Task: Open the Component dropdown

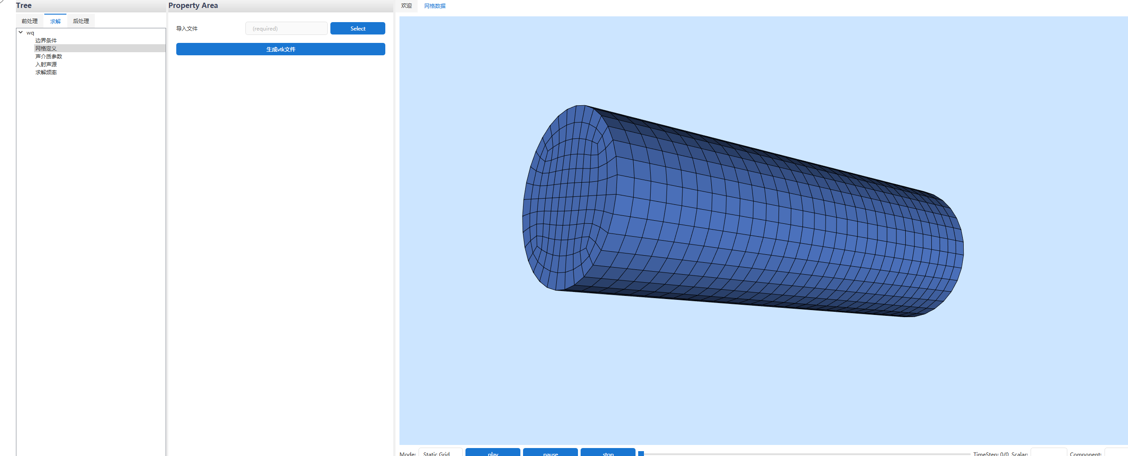Action: click(x=1116, y=453)
